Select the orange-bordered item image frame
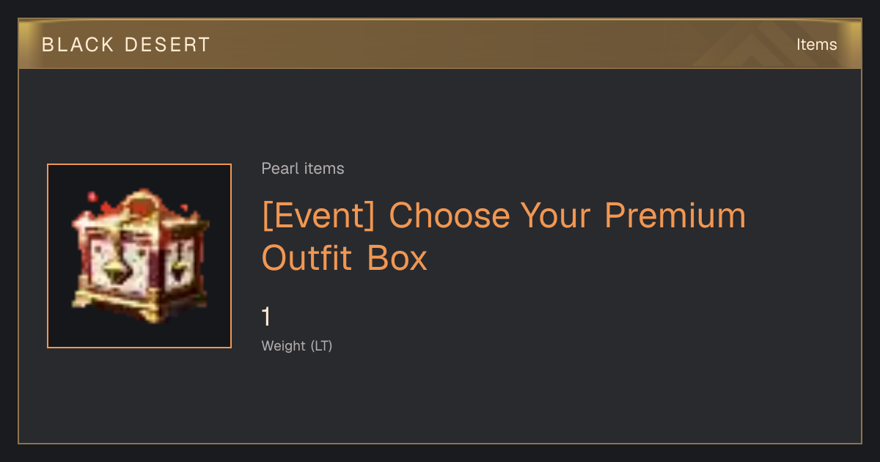 (139, 256)
